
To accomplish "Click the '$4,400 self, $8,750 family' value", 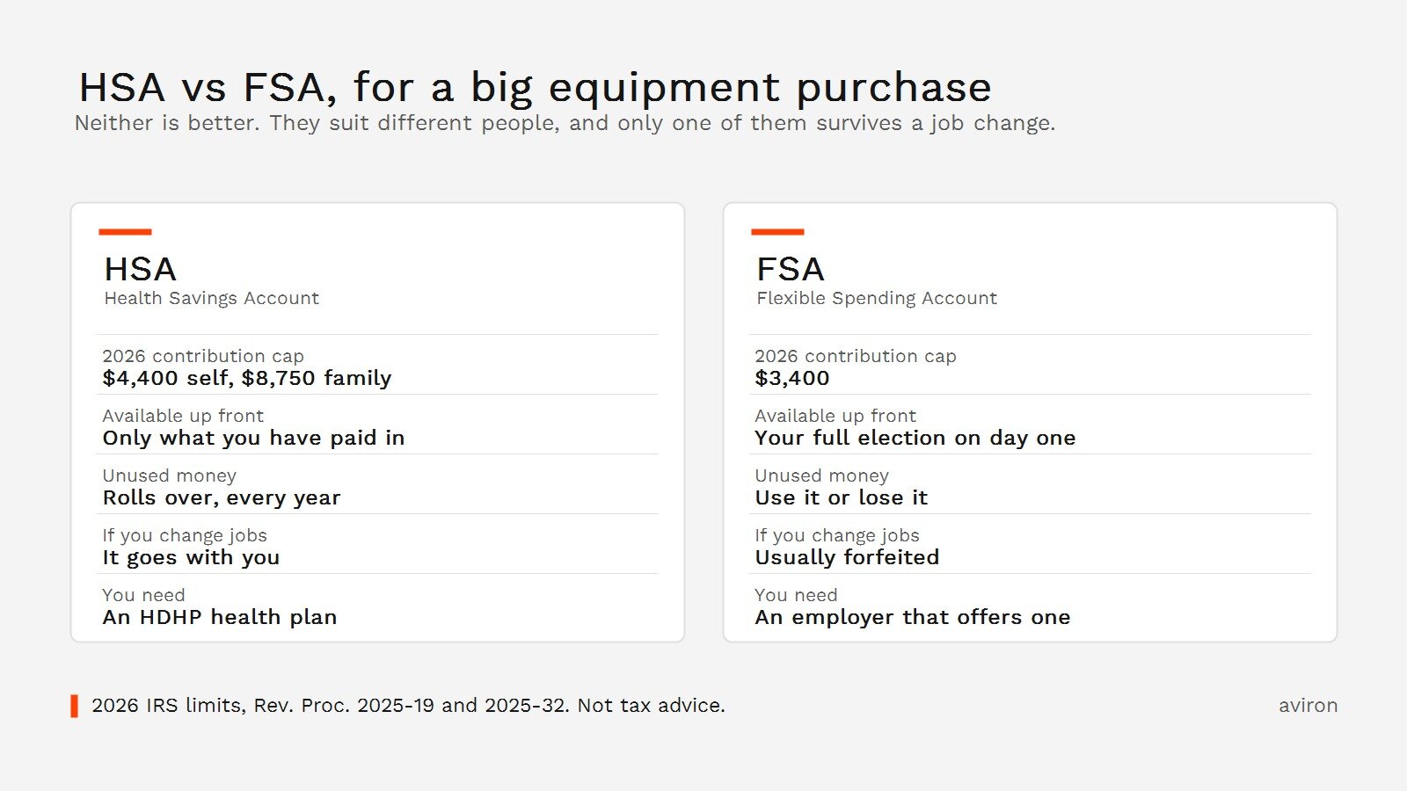I will pos(246,378).
